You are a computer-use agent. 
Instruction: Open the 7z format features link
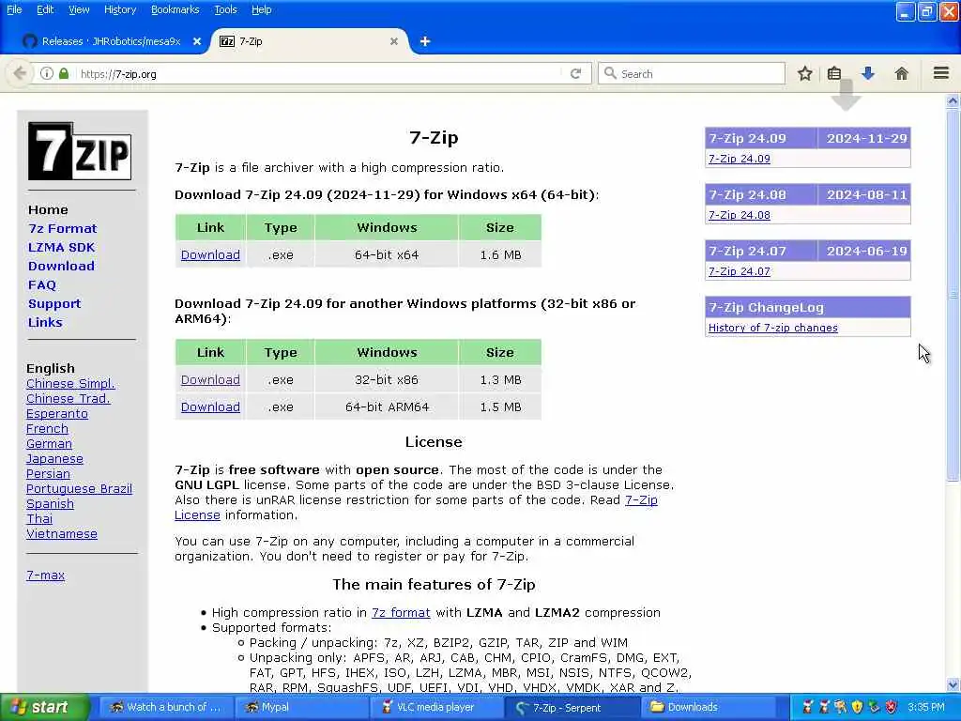[401, 612]
